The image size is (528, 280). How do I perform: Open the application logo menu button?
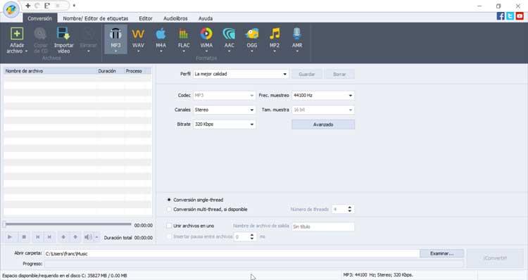11,9
